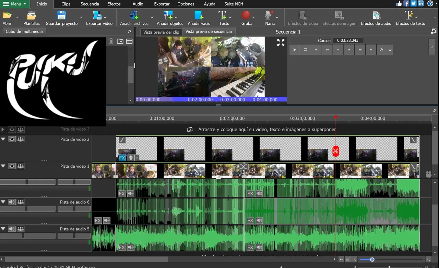Image resolution: width=439 pixels, height=268 pixels.
Task: Click the media bin trash delete icon
Action: (111, 41)
